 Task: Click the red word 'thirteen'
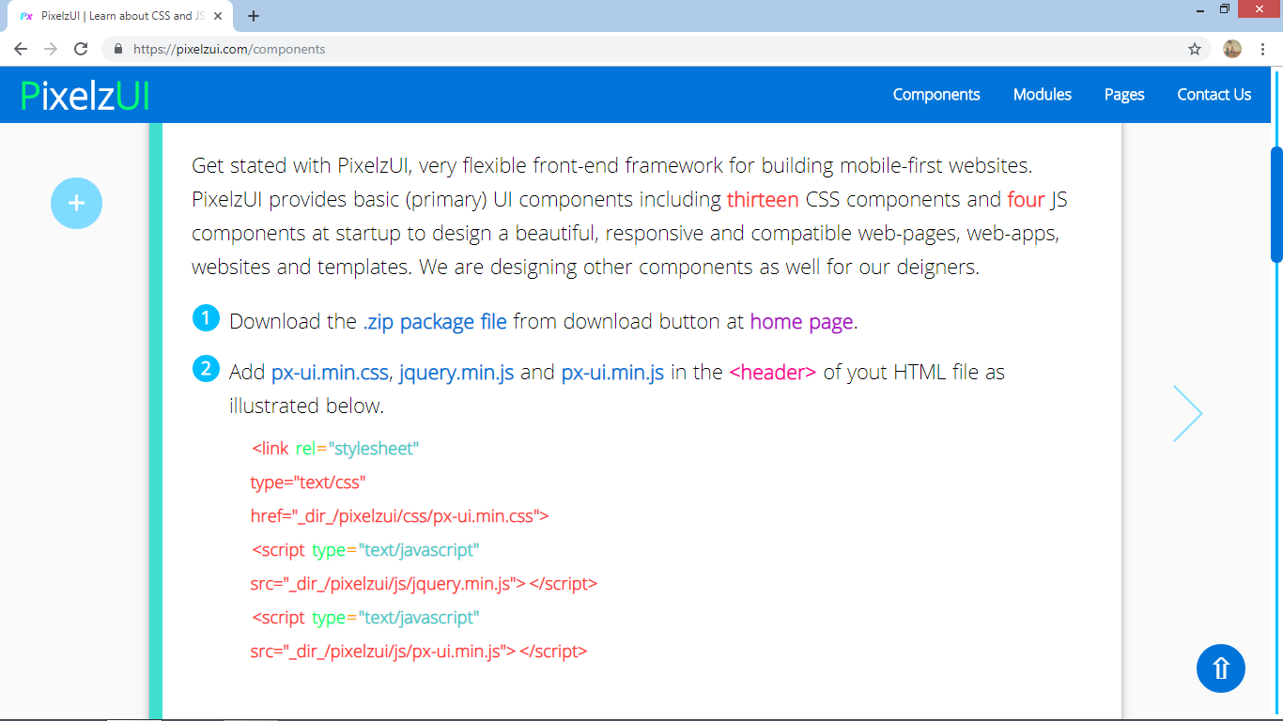tap(763, 199)
